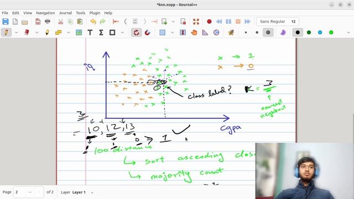The image size is (354, 199).
Task: Open the View menu
Action: (x=28, y=13)
